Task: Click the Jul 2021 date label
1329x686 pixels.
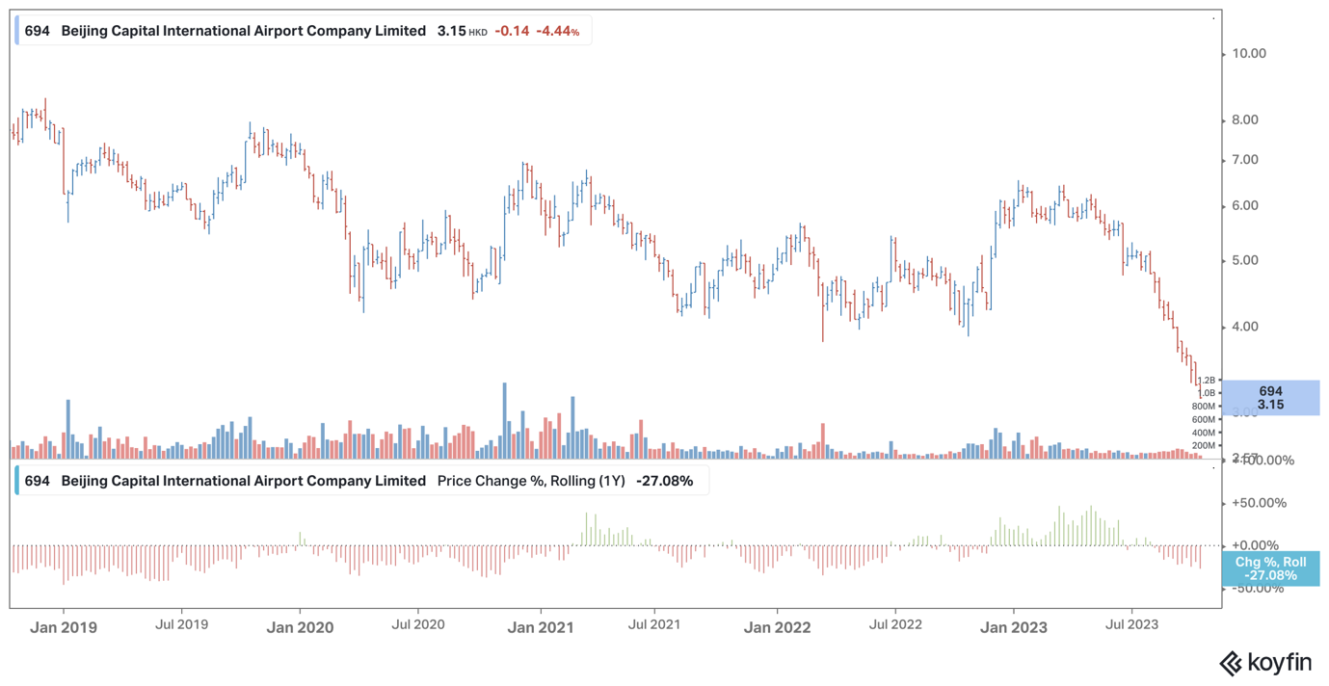Action: pos(654,624)
